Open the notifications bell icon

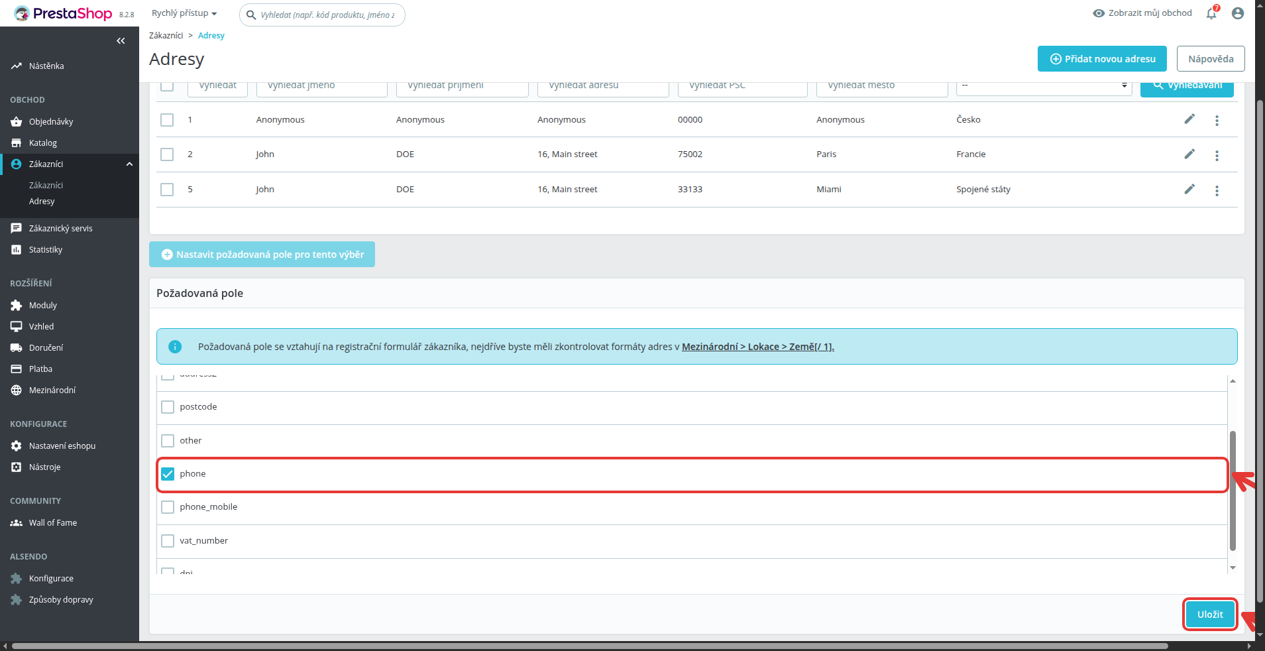pos(1211,13)
